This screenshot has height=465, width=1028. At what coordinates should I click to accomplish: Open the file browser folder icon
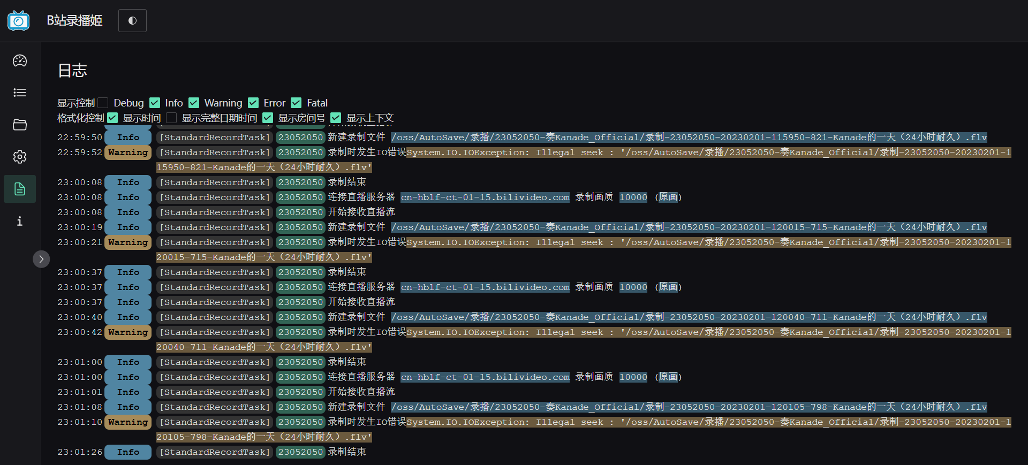pyautogui.click(x=20, y=125)
